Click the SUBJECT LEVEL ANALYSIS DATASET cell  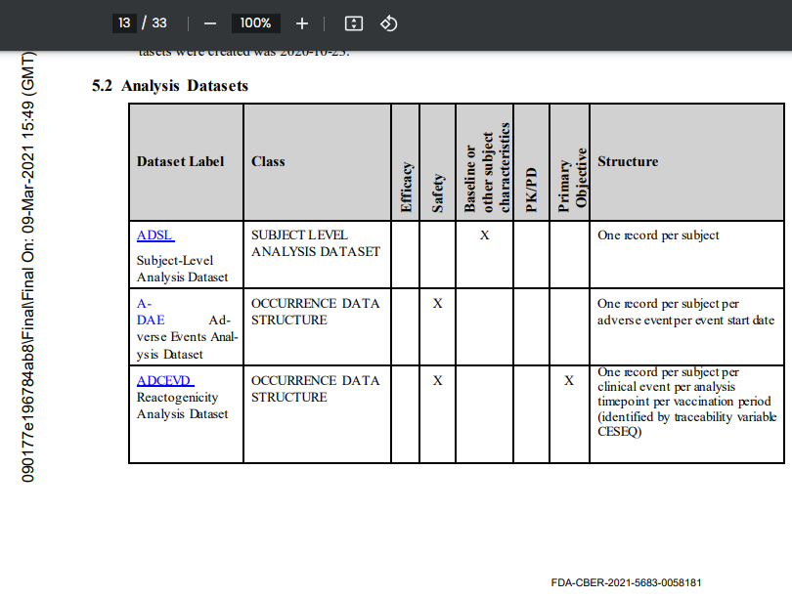315,243
